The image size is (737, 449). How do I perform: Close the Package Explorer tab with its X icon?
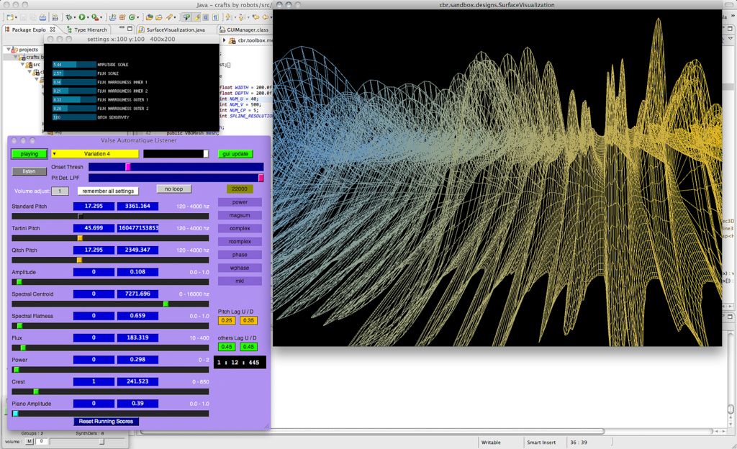coord(53,30)
